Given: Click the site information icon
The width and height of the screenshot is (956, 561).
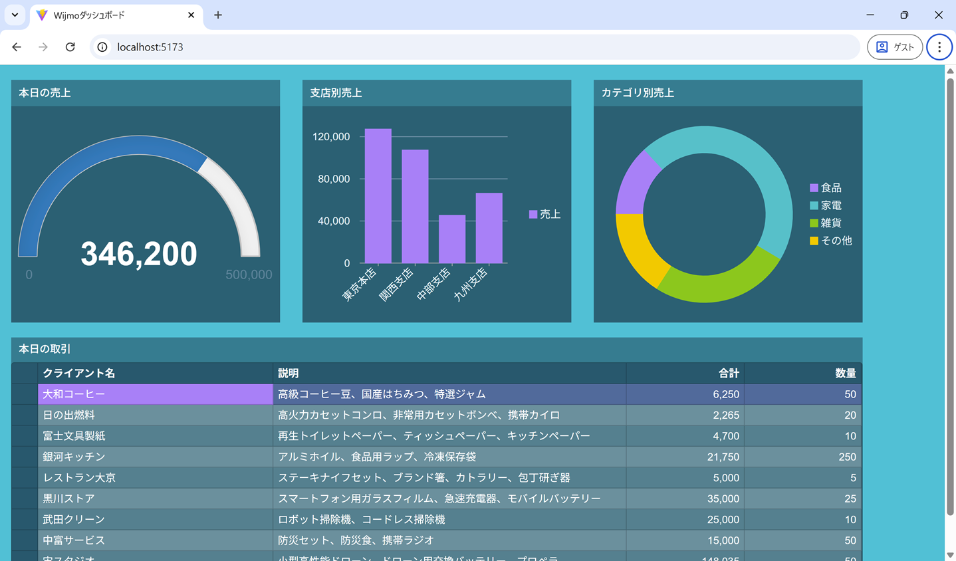Looking at the screenshot, I should click(102, 47).
